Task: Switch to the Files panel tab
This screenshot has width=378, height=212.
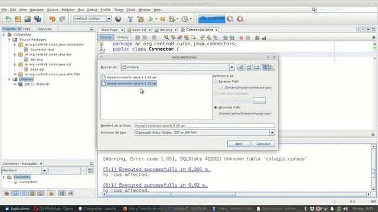Action: coord(27,29)
